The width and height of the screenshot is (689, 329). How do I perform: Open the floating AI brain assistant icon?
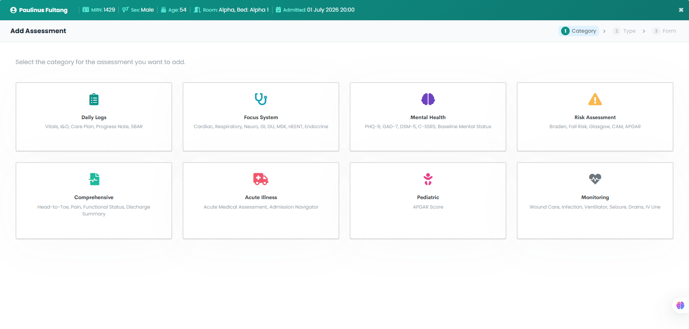(680, 305)
